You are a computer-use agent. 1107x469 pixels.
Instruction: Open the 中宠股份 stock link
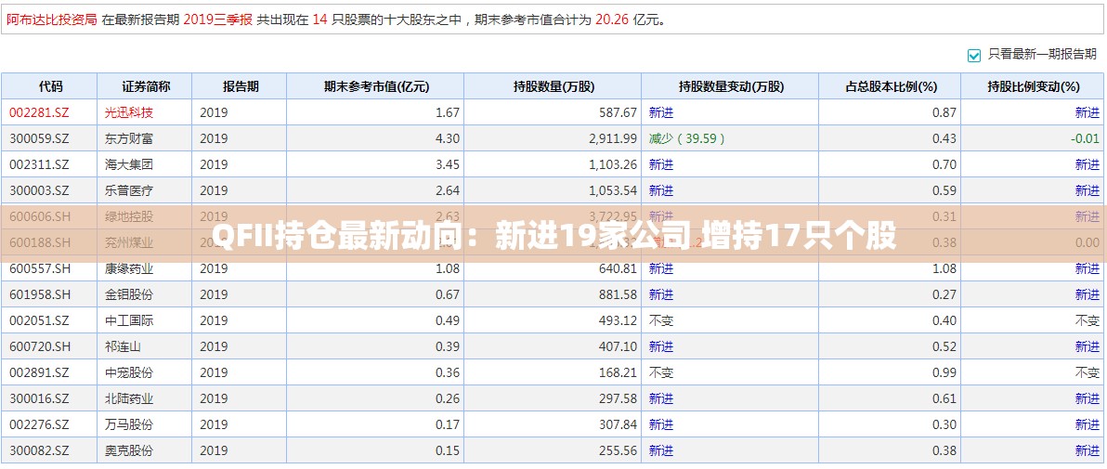[x=128, y=373]
